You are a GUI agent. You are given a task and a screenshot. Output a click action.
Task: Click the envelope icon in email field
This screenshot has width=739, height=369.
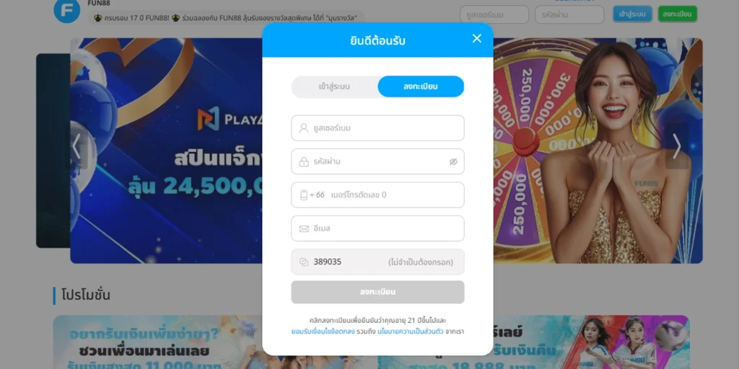point(304,228)
